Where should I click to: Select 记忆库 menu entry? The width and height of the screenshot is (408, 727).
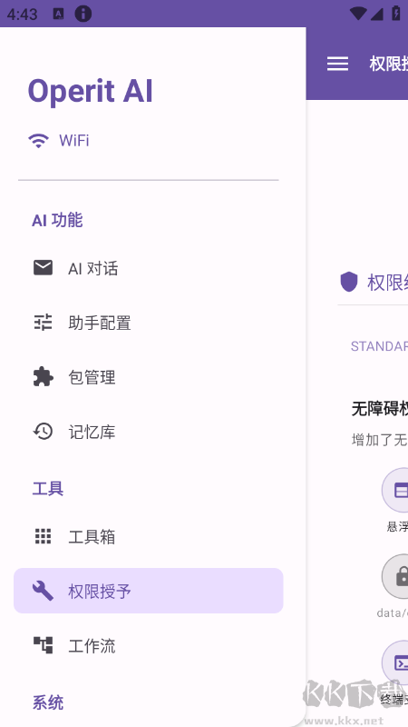149,433
